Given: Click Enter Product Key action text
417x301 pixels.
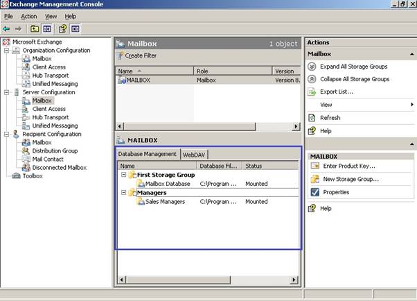Looking at the screenshot, I should 349,166.
